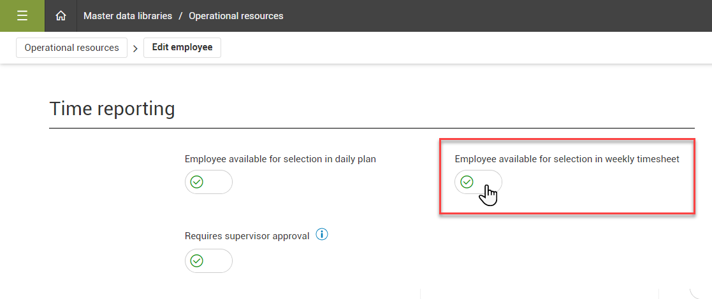Turn off Requires supervisor approval switch
The image size is (712, 299).
coord(208,261)
